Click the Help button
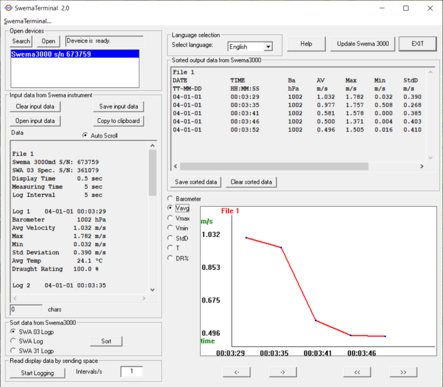 pyautogui.click(x=306, y=44)
